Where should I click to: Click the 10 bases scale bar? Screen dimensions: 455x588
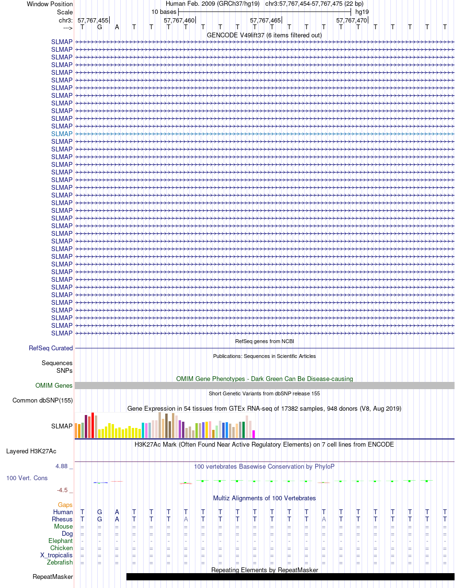pyautogui.click(x=264, y=11)
